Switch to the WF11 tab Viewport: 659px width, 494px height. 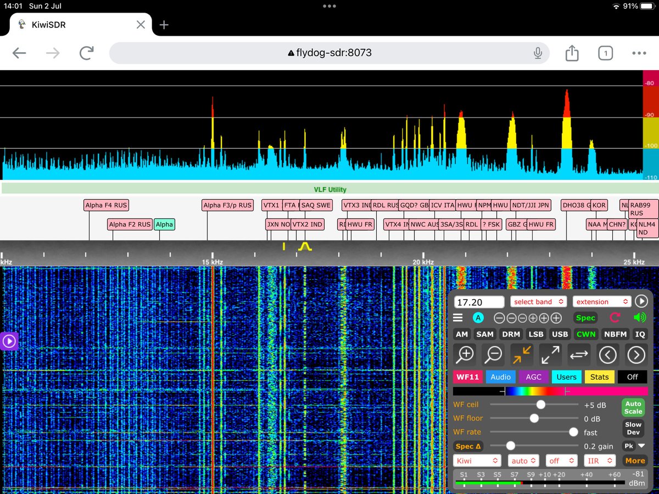[467, 377]
